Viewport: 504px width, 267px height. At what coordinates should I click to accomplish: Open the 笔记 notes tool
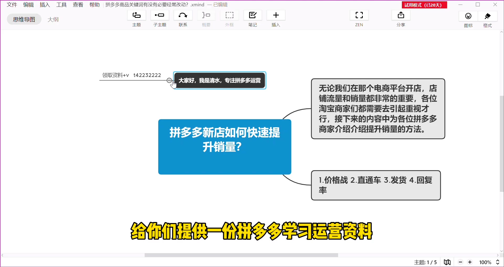tap(253, 15)
